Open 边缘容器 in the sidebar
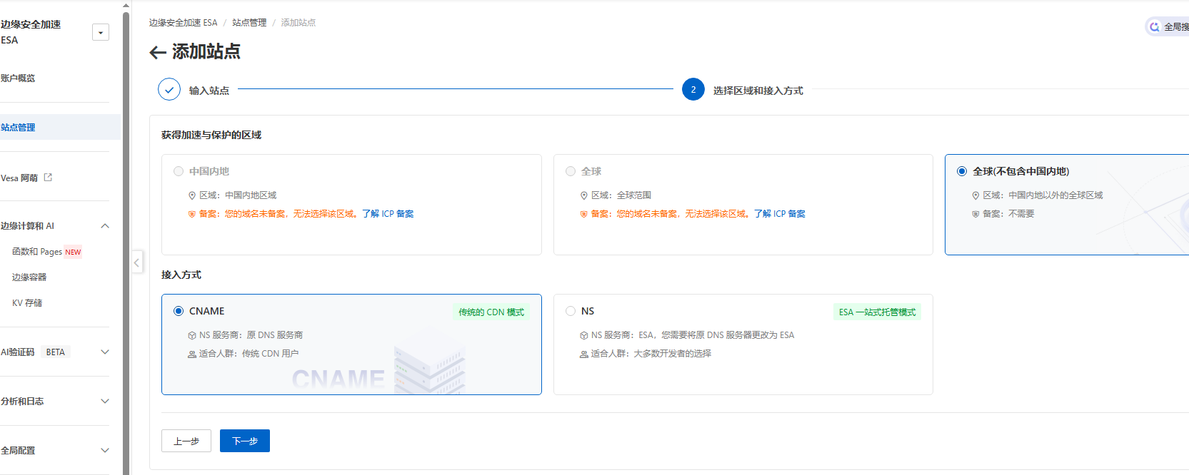This screenshot has height=475, width=1189. (x=29, y=277)
